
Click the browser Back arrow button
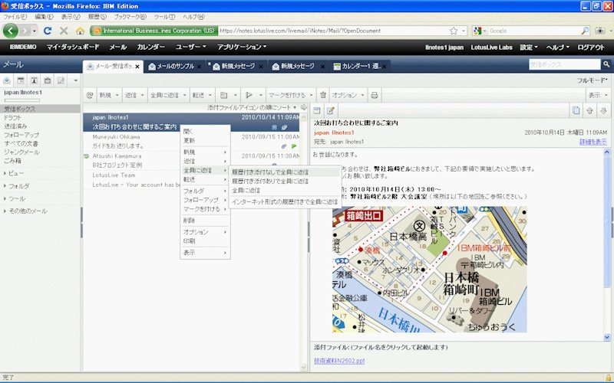point(11,31)
